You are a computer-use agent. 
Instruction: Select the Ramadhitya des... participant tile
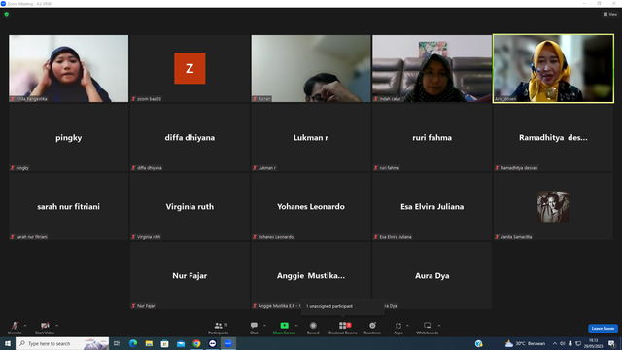553,137
